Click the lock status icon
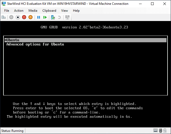171x134 pixels. coord(165,130)
